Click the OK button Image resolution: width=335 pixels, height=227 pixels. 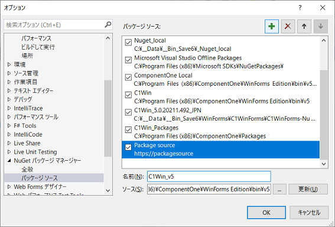click(266, 212)
